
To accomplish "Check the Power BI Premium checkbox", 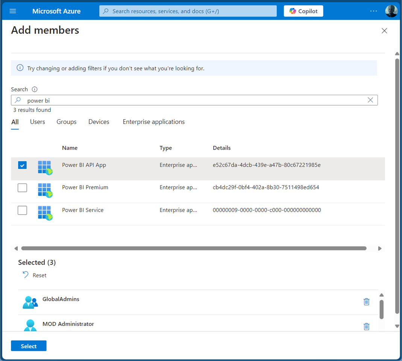I will coord(23,188).
